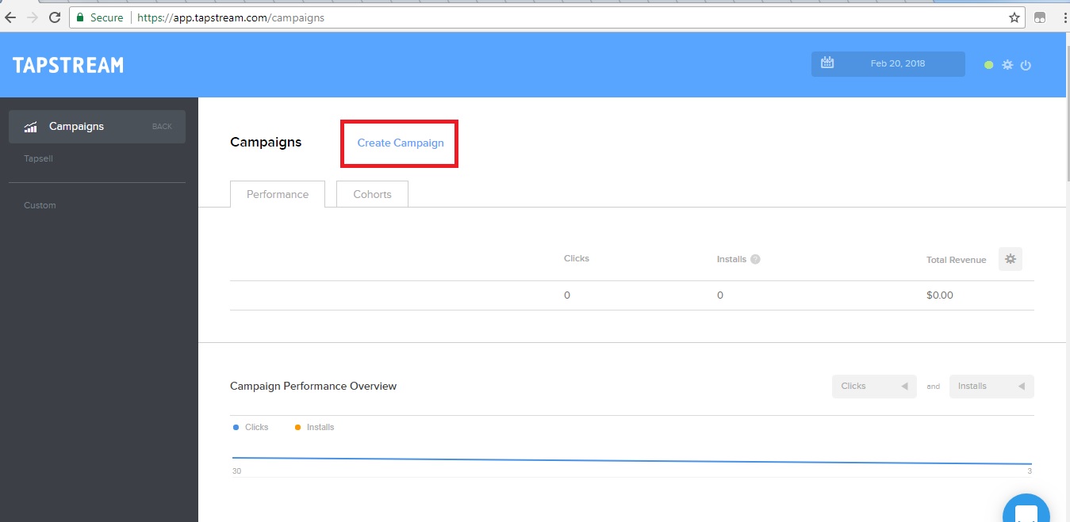Switch to the Performance tab
Screen dimensions: 1070x522
tap(278, 194)
